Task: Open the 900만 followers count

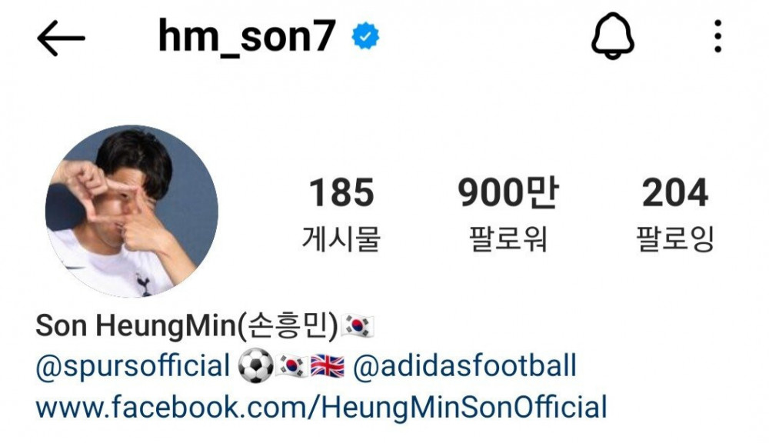Action: pos(508,192)
